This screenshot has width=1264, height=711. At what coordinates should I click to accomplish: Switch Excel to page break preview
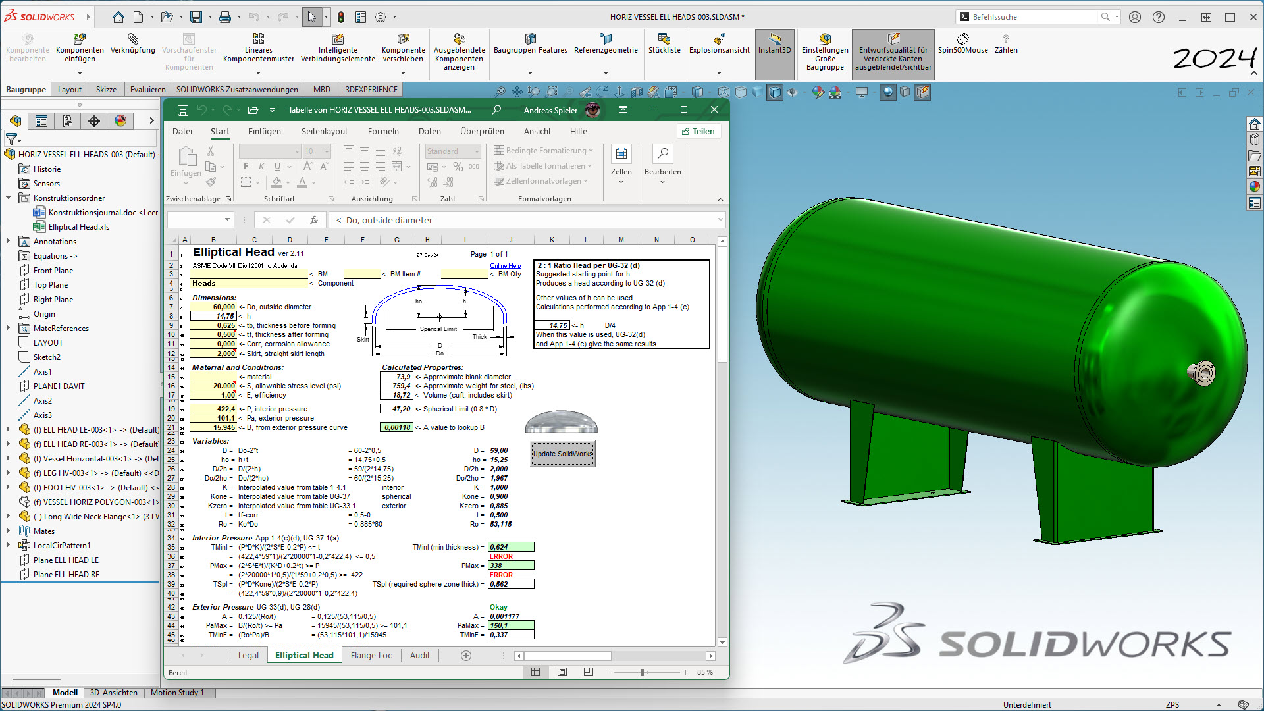coord(589,672)
